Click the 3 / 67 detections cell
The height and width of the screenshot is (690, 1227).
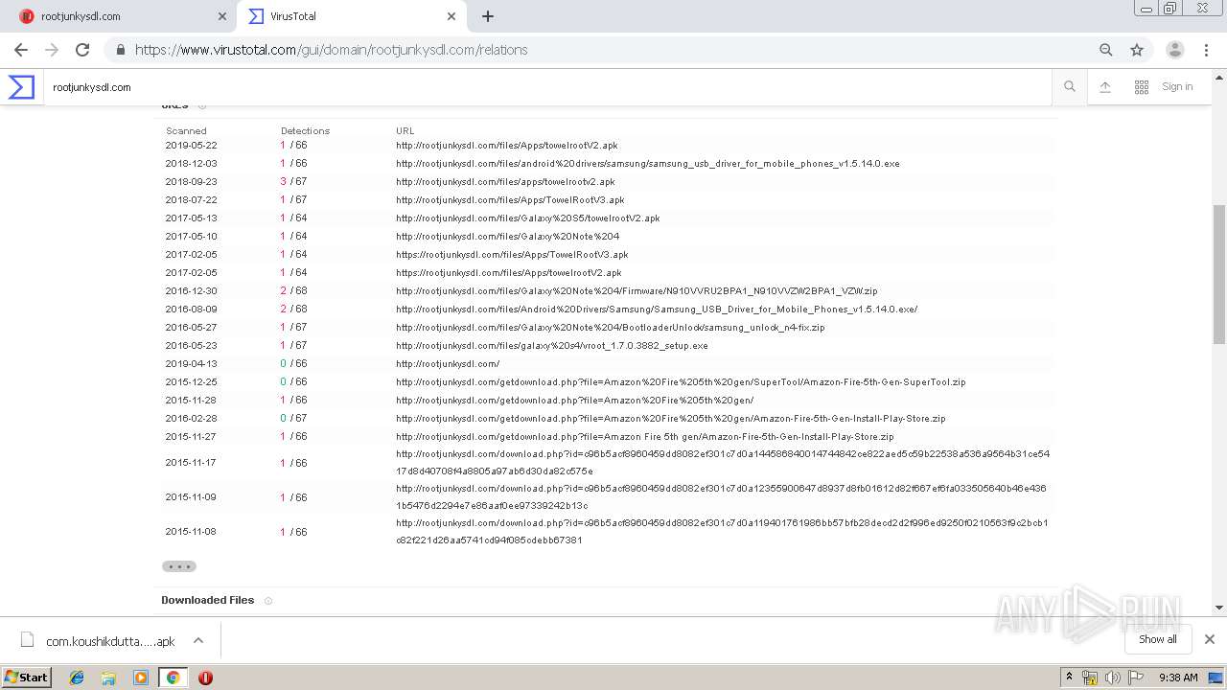click(x=293, y=182)
